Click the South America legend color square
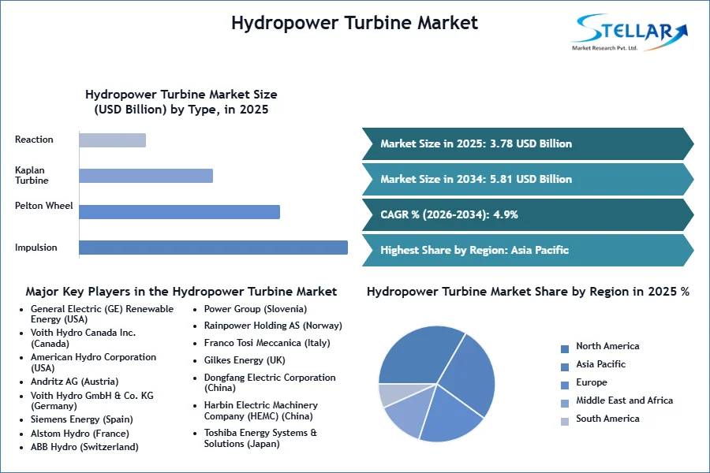The image size is (710, 473). click(x=565, y=422)
